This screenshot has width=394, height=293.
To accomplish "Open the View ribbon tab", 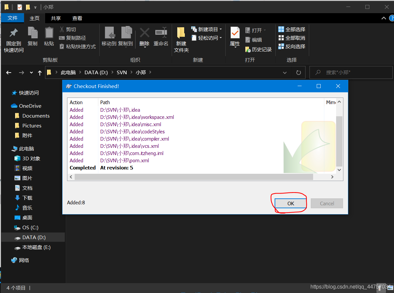I will click(x=77, y=18).
